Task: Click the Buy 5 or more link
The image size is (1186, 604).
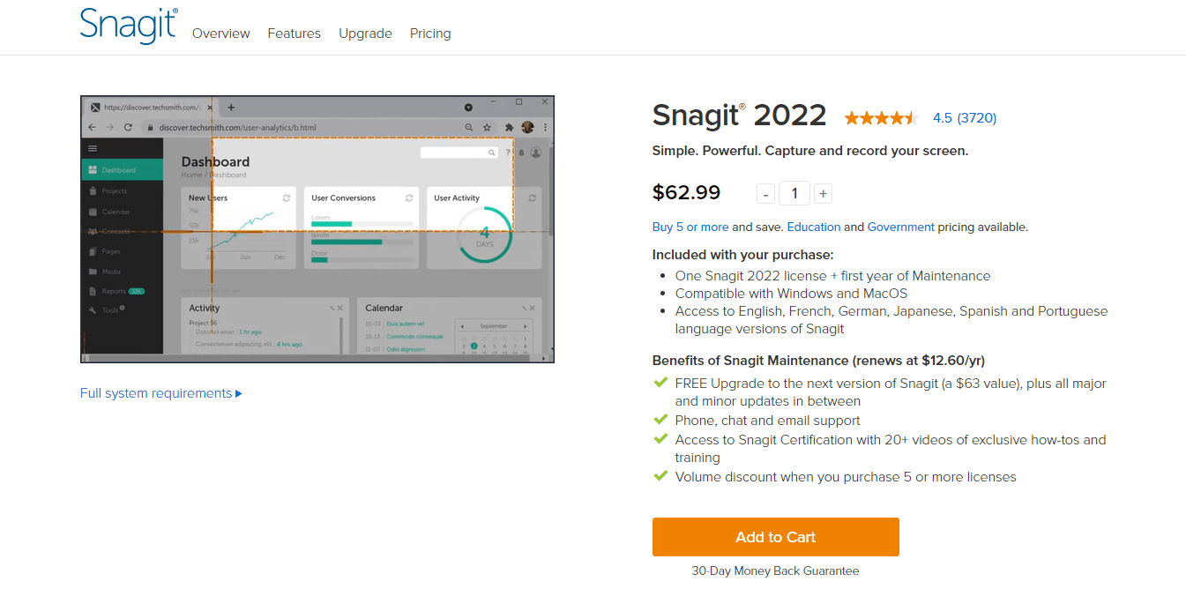Action: pos(690,227)
